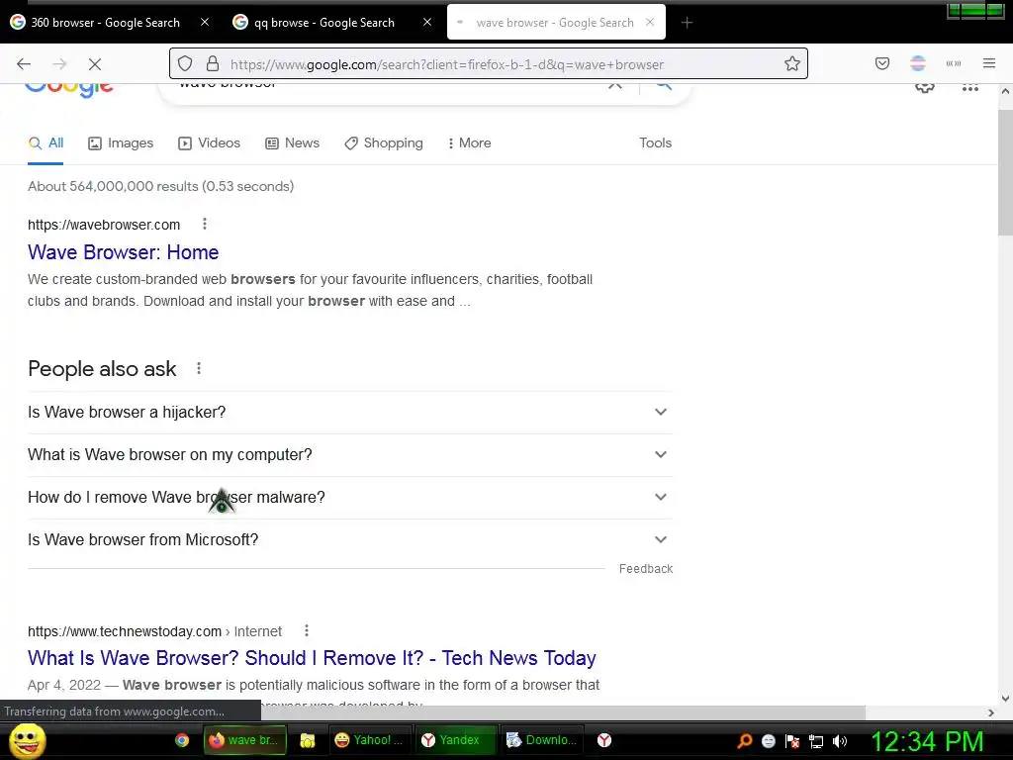
Task: Switch to the Yandex taskbar button
Action: point(455,740)
